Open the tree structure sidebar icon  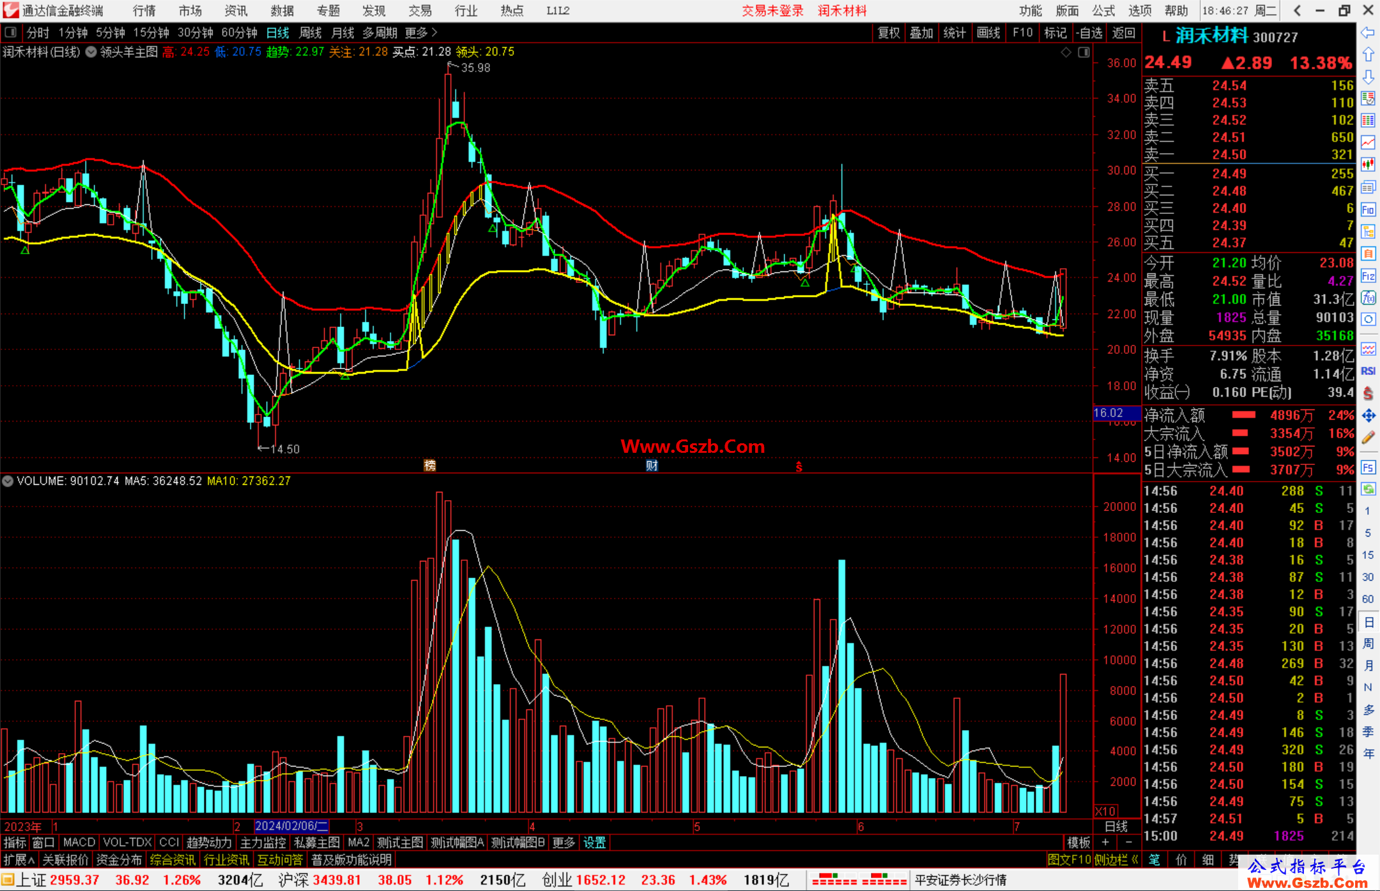click(x=1368, y=232)
